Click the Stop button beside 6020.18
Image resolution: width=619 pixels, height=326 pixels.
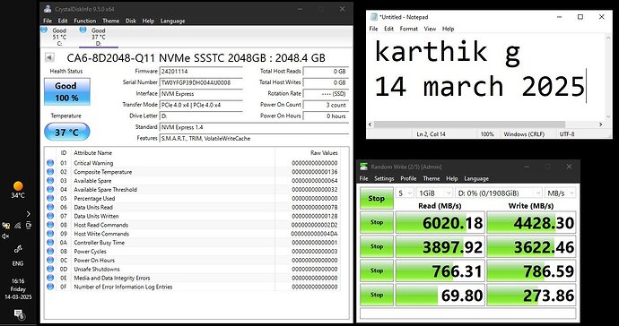[x=377, y=222]
